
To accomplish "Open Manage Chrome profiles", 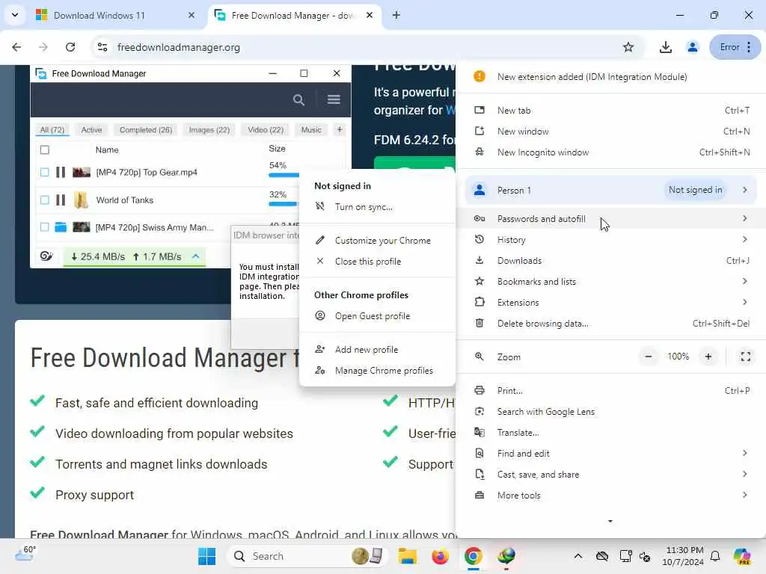I will (377, 371).
